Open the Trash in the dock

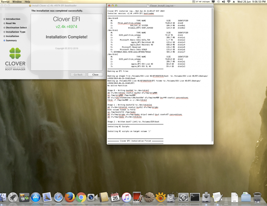[257, 197]
